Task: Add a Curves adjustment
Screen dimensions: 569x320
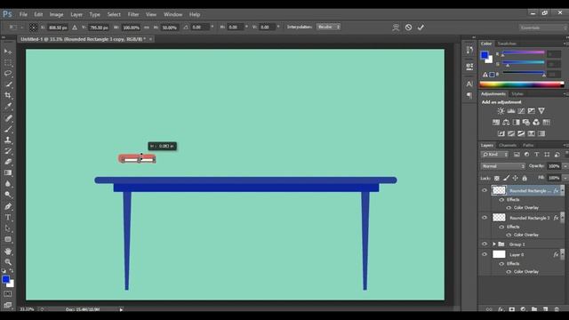Action: pos(521,111)
